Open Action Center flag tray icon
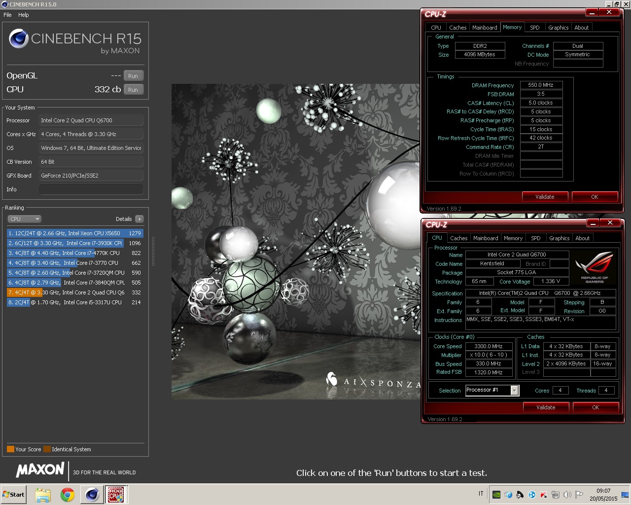 579,495
